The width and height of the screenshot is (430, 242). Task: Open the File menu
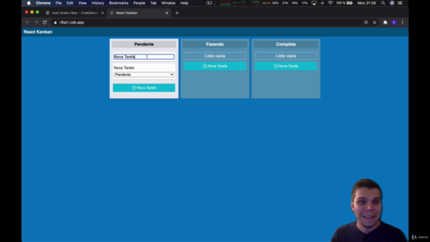tap(58, 3)
